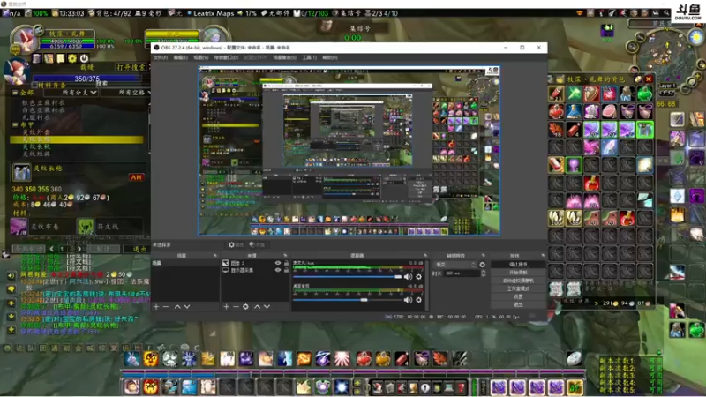Open the 渐变 scene transition dropdown

[455, 265]
